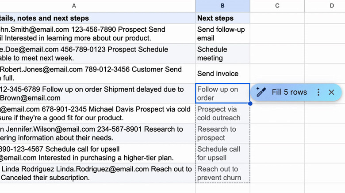Accept the Fill 5 rows suggestion
The width and height of the screenshot is (345, 193).
click(289, 92)
